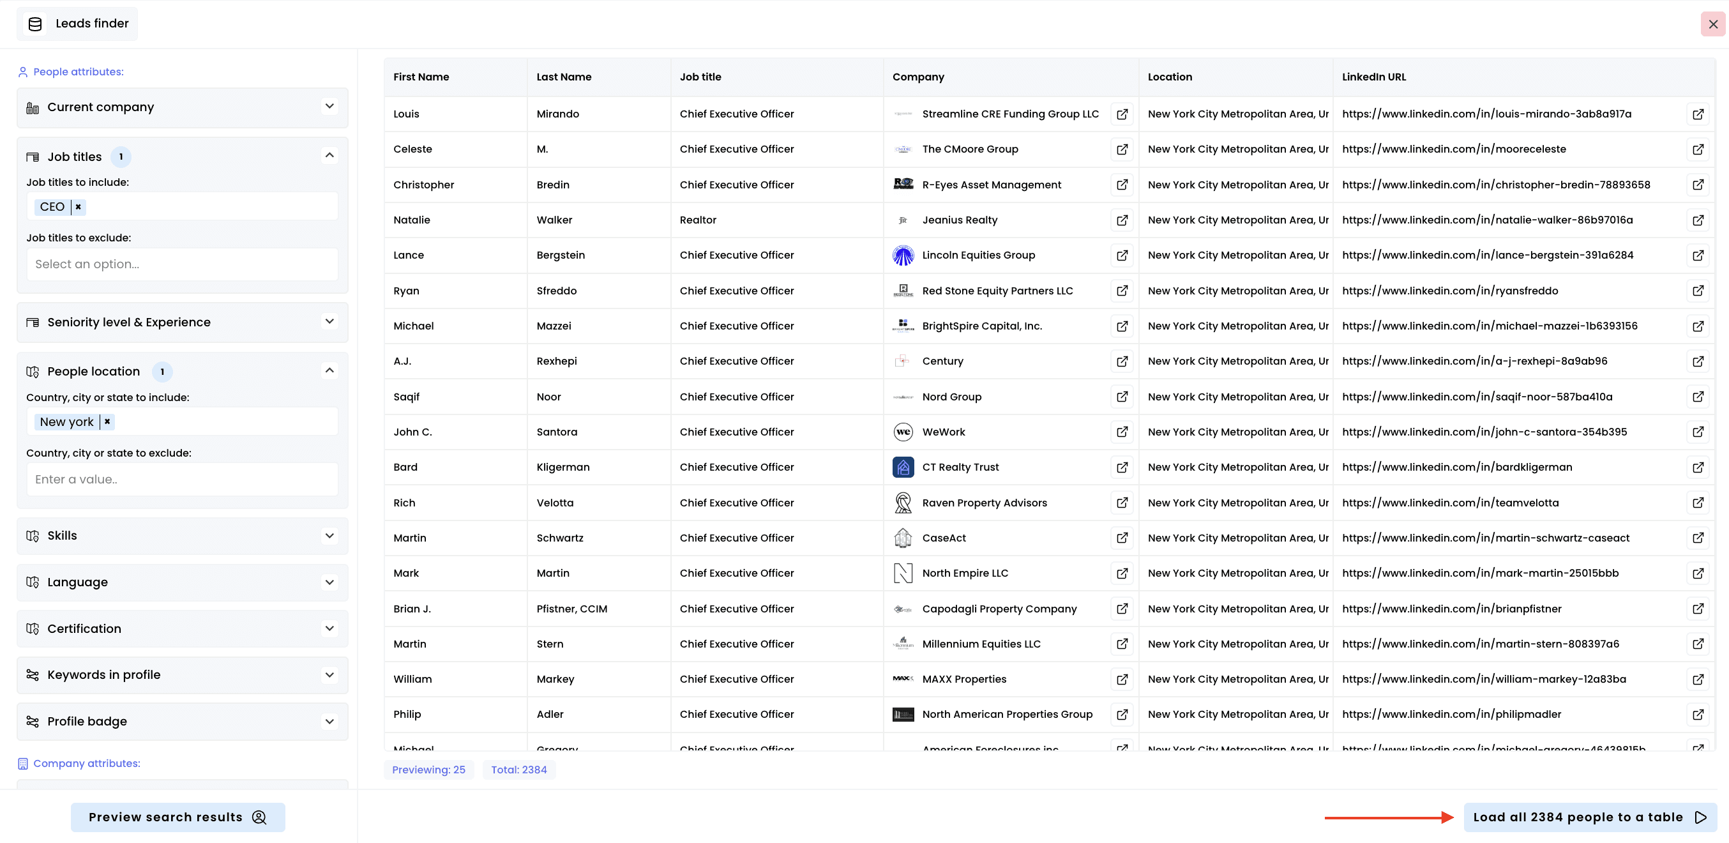Click CT Realty Trust company logo
Viewport: 1729px width, 843px height.
(903, 467)
